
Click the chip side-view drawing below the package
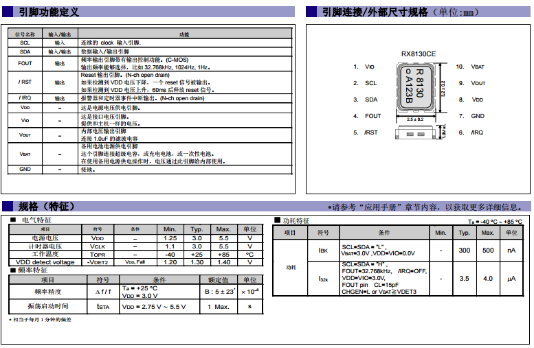414,132
